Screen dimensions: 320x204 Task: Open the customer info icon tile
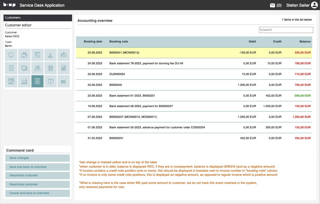coord(11,55)
